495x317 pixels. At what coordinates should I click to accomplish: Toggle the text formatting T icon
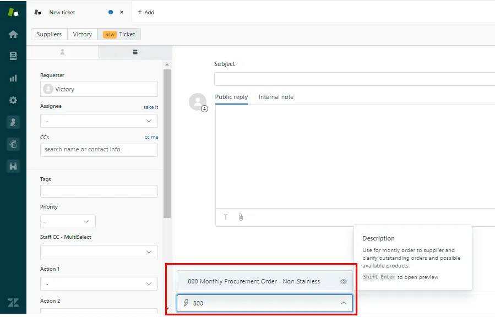tap(226, 217)
